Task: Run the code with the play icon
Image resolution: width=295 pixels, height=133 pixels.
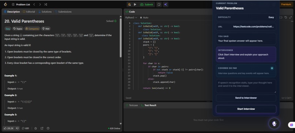Action: (135, 4)
